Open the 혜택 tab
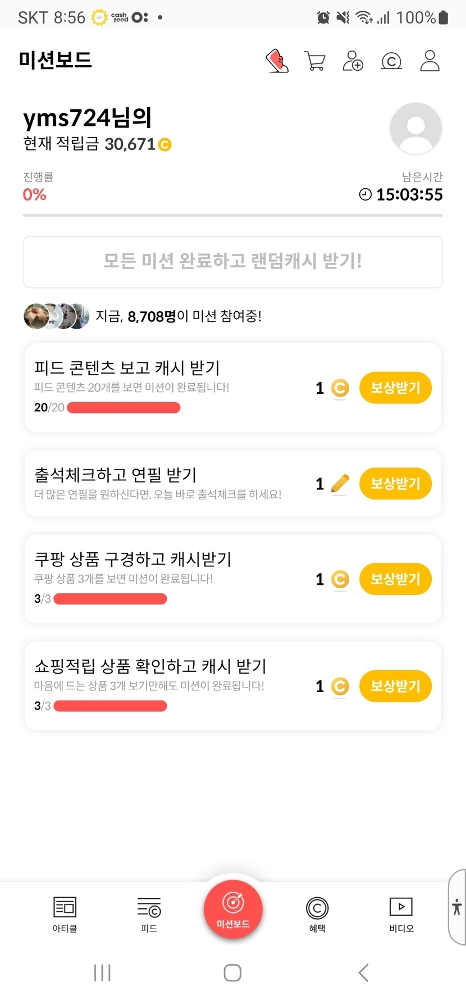 pos(317,914)
